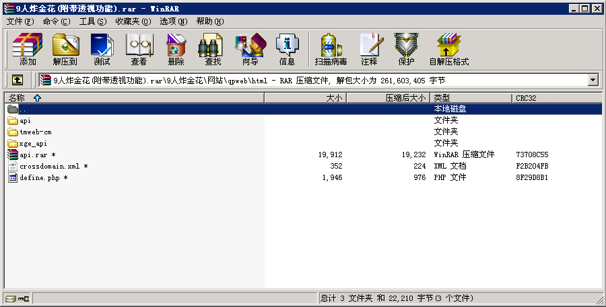Select the define.php file row

(x=40, y=177)
